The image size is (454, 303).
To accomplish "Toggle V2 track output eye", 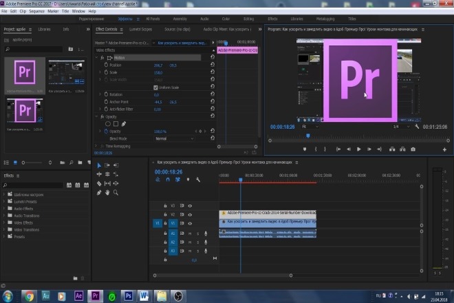I will [190, 215].
